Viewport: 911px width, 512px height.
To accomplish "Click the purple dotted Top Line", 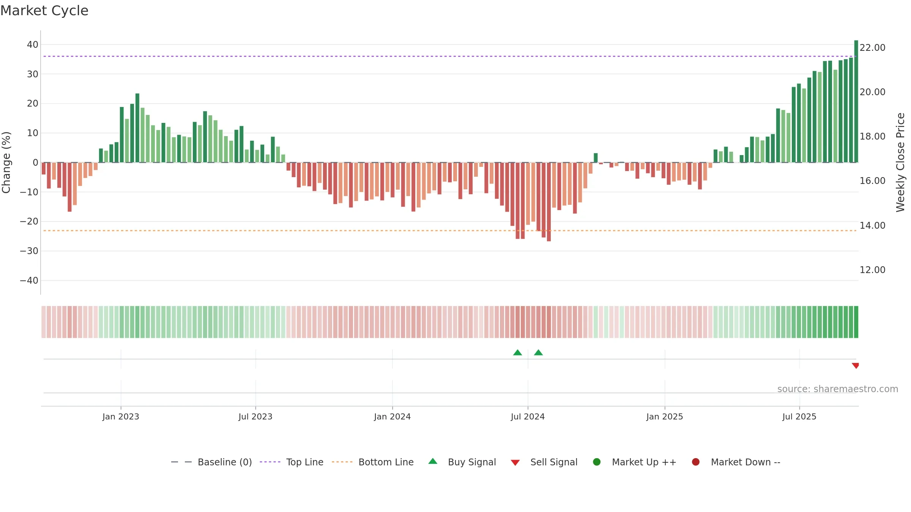I will (450, 57).
